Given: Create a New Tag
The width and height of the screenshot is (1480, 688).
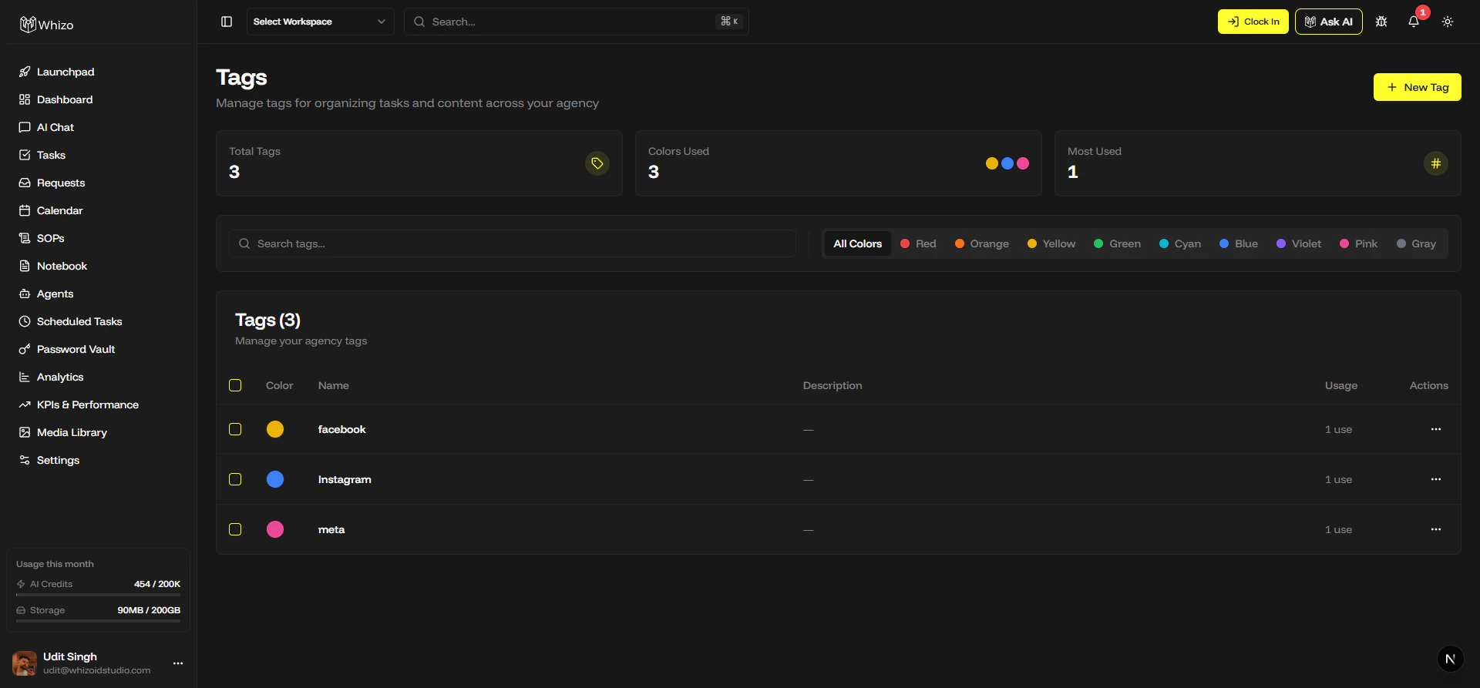Looking at the screenshot, I should pos(1417,87).
